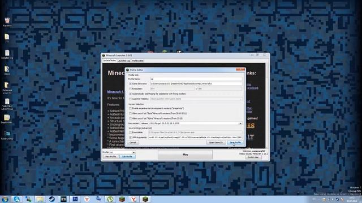The image size is (362, 203).
Task: Toggle the JVM Arguments checkbox
Action: (131, 138)
